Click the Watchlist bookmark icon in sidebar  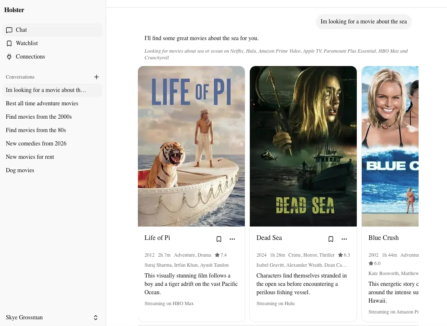(9, 43)
